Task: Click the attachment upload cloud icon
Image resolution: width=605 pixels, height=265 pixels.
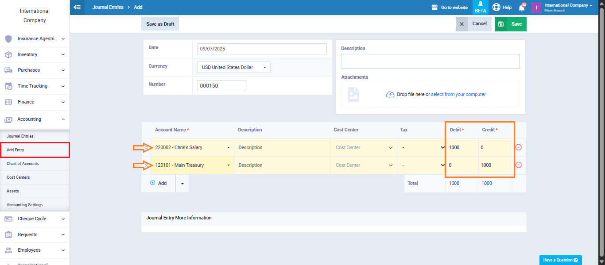Action: pyautogui.click(x=390, y=94)
